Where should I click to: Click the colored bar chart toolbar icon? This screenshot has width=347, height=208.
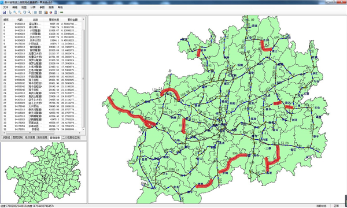click(x=46, y=12)
